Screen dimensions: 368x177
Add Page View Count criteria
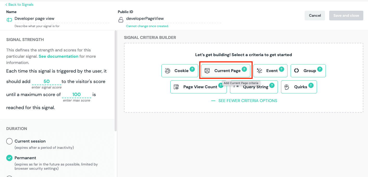[198, 87]
